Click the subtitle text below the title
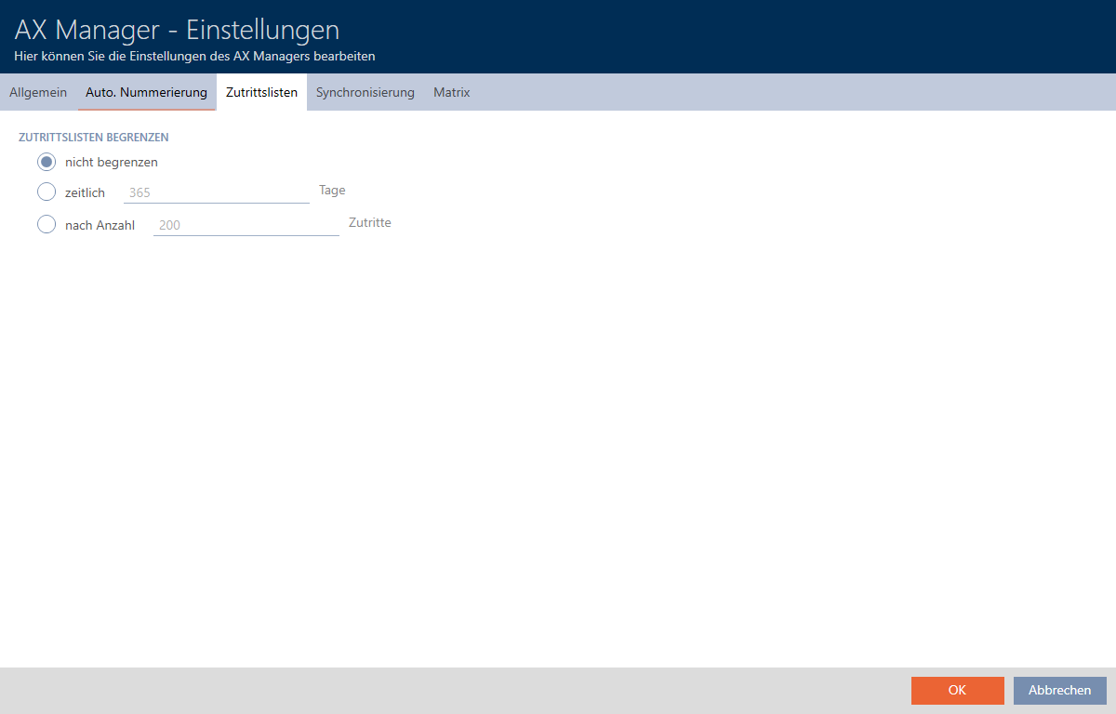This screenshot has width=1116, height=714. click(194, 57)
